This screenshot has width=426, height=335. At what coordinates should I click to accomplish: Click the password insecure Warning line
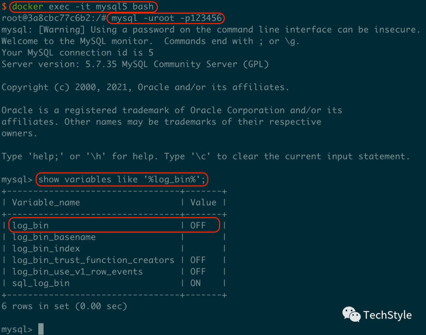(x=211, y=30)
